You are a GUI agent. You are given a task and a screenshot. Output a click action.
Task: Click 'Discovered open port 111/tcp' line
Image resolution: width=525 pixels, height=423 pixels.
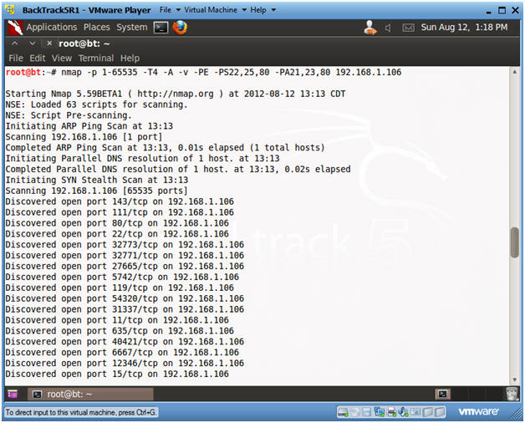[x=120, y=212]
